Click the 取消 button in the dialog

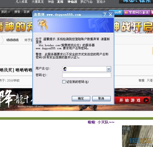pyautogui.click(x=101, y=99)
